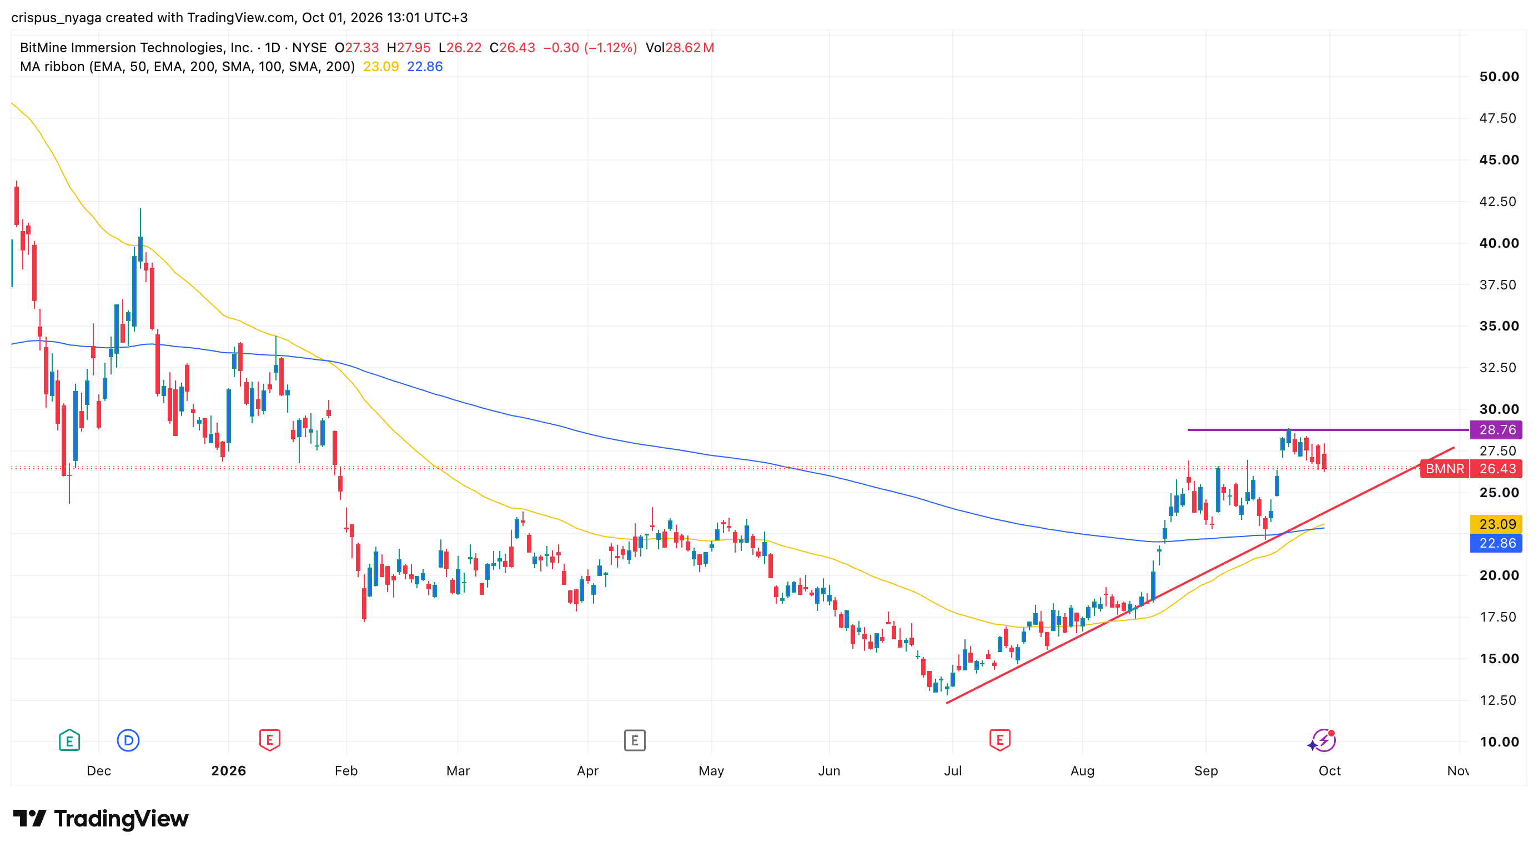Click the 2026 label on time axis
This screenshot has width=1538, height=852.
point(229,771)
